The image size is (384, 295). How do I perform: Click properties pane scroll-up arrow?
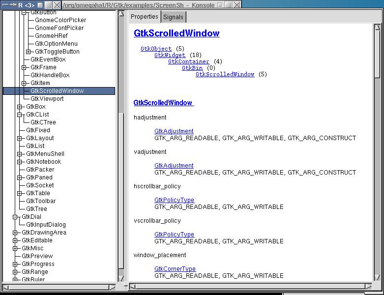[378, 27]
